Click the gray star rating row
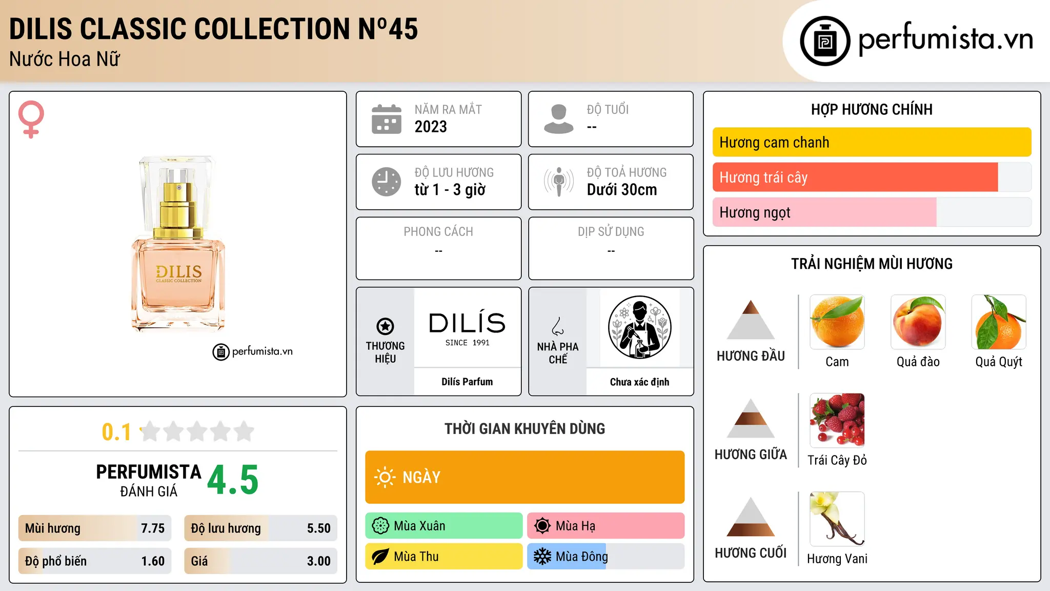This screenshot has height=591, width=1050. pyautogui.click(x=197, y=431)
